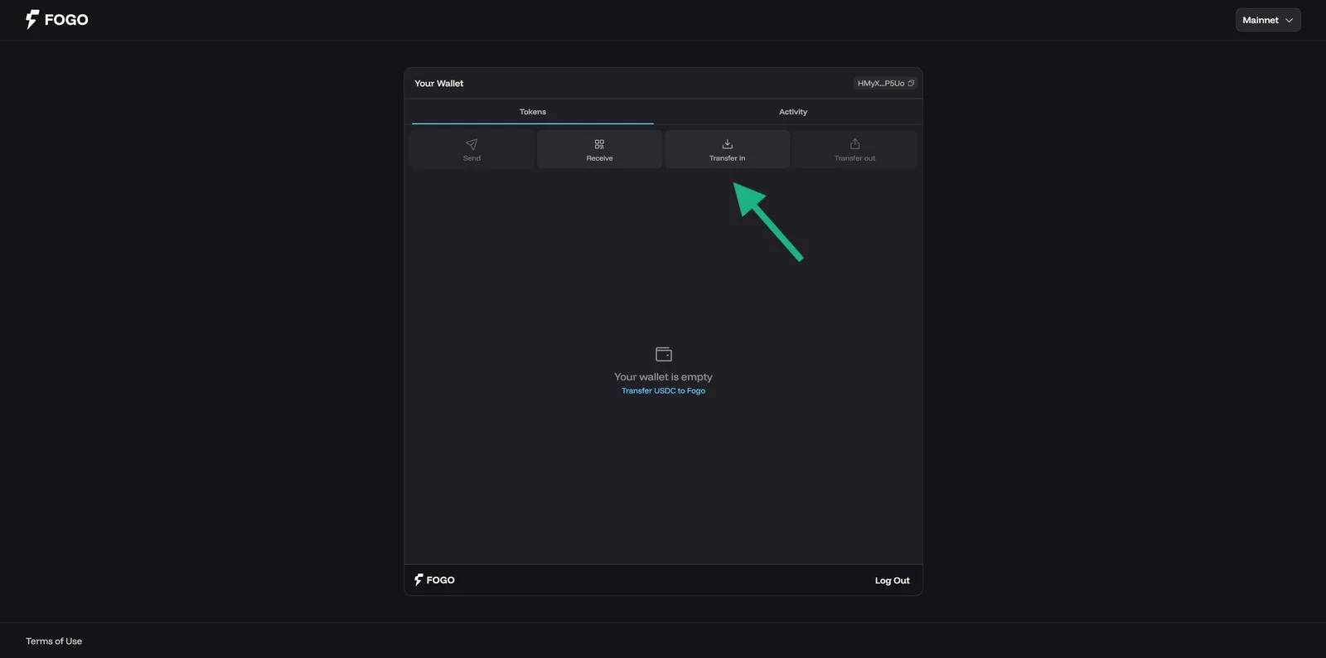1326x658 pixels.
Task: Click the 'Your wallet is empty' message
Action: pyautogui.click(x=663, y=377)
